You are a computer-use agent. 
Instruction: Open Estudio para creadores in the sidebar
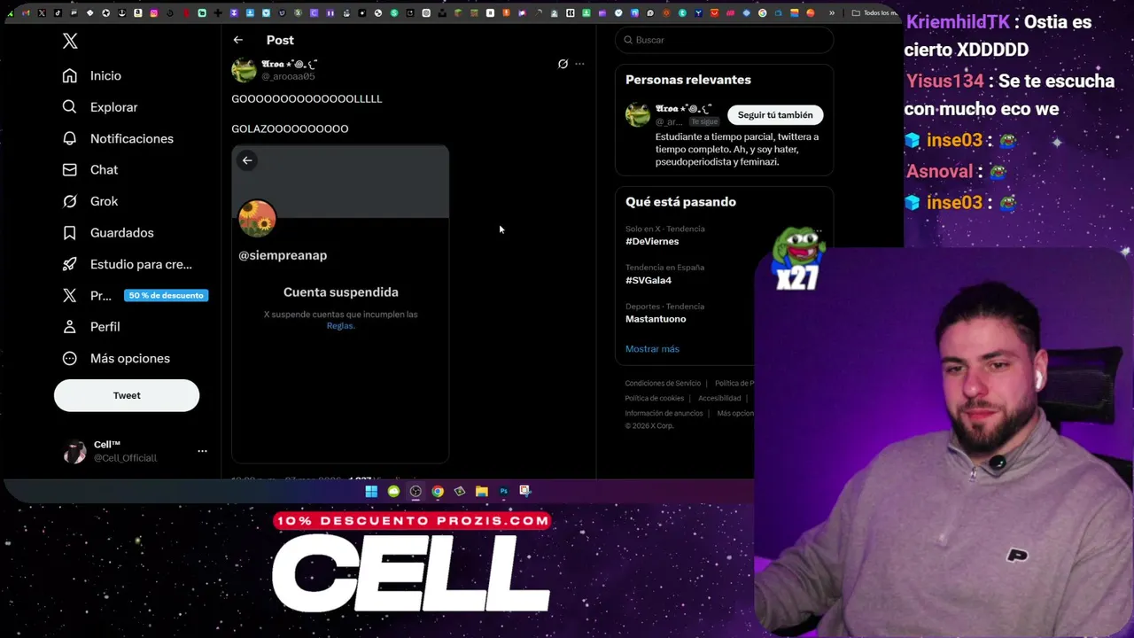click(128, 264)
